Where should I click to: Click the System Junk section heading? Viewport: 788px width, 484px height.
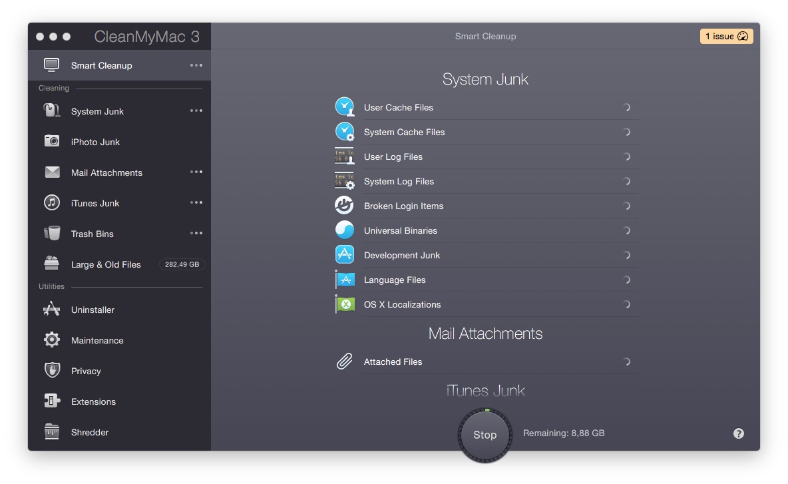point(485,79)
